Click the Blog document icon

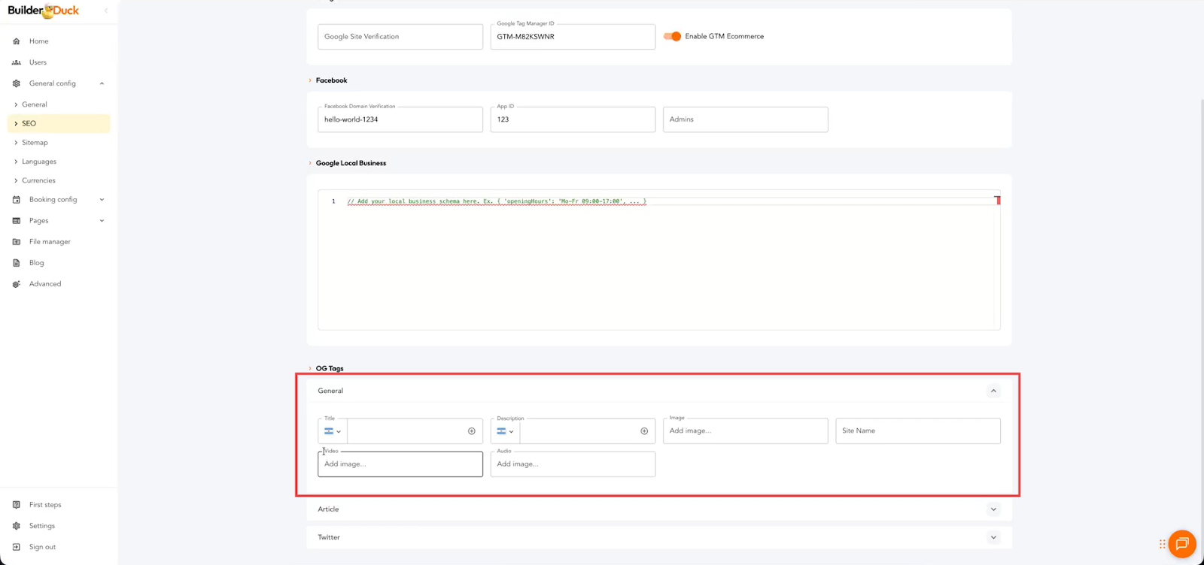17,263
